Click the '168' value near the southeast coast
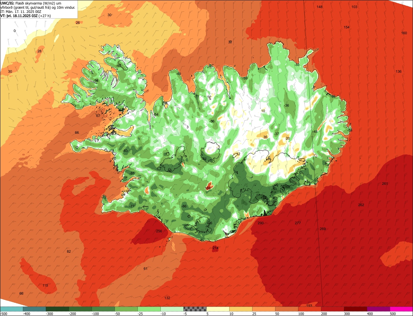Screen dimensions: 413x316 pos(287,187)
